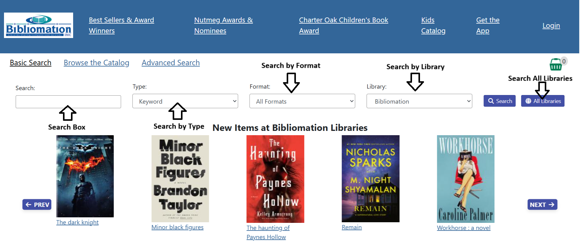Image resolution: width=581 pixels, height=244 pixels.
Task: Click the Login link
Action: tap(551, 26)
